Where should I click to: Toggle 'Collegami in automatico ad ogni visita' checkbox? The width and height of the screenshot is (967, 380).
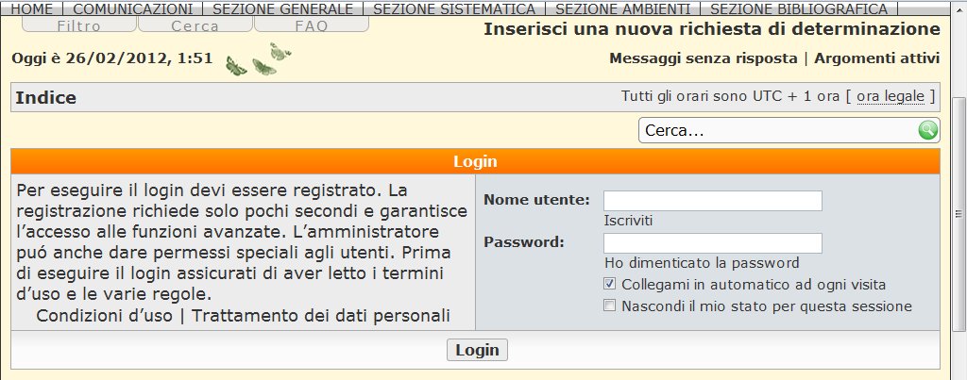(x=610, y=284)
